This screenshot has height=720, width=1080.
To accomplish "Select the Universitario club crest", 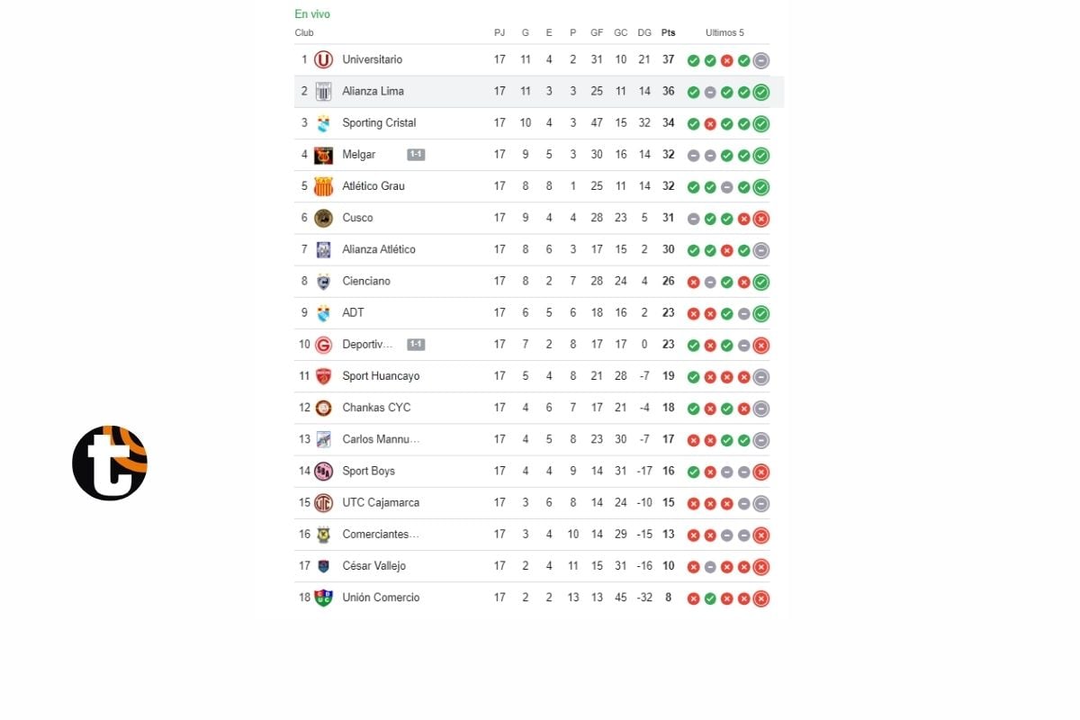I will point(324,59).
